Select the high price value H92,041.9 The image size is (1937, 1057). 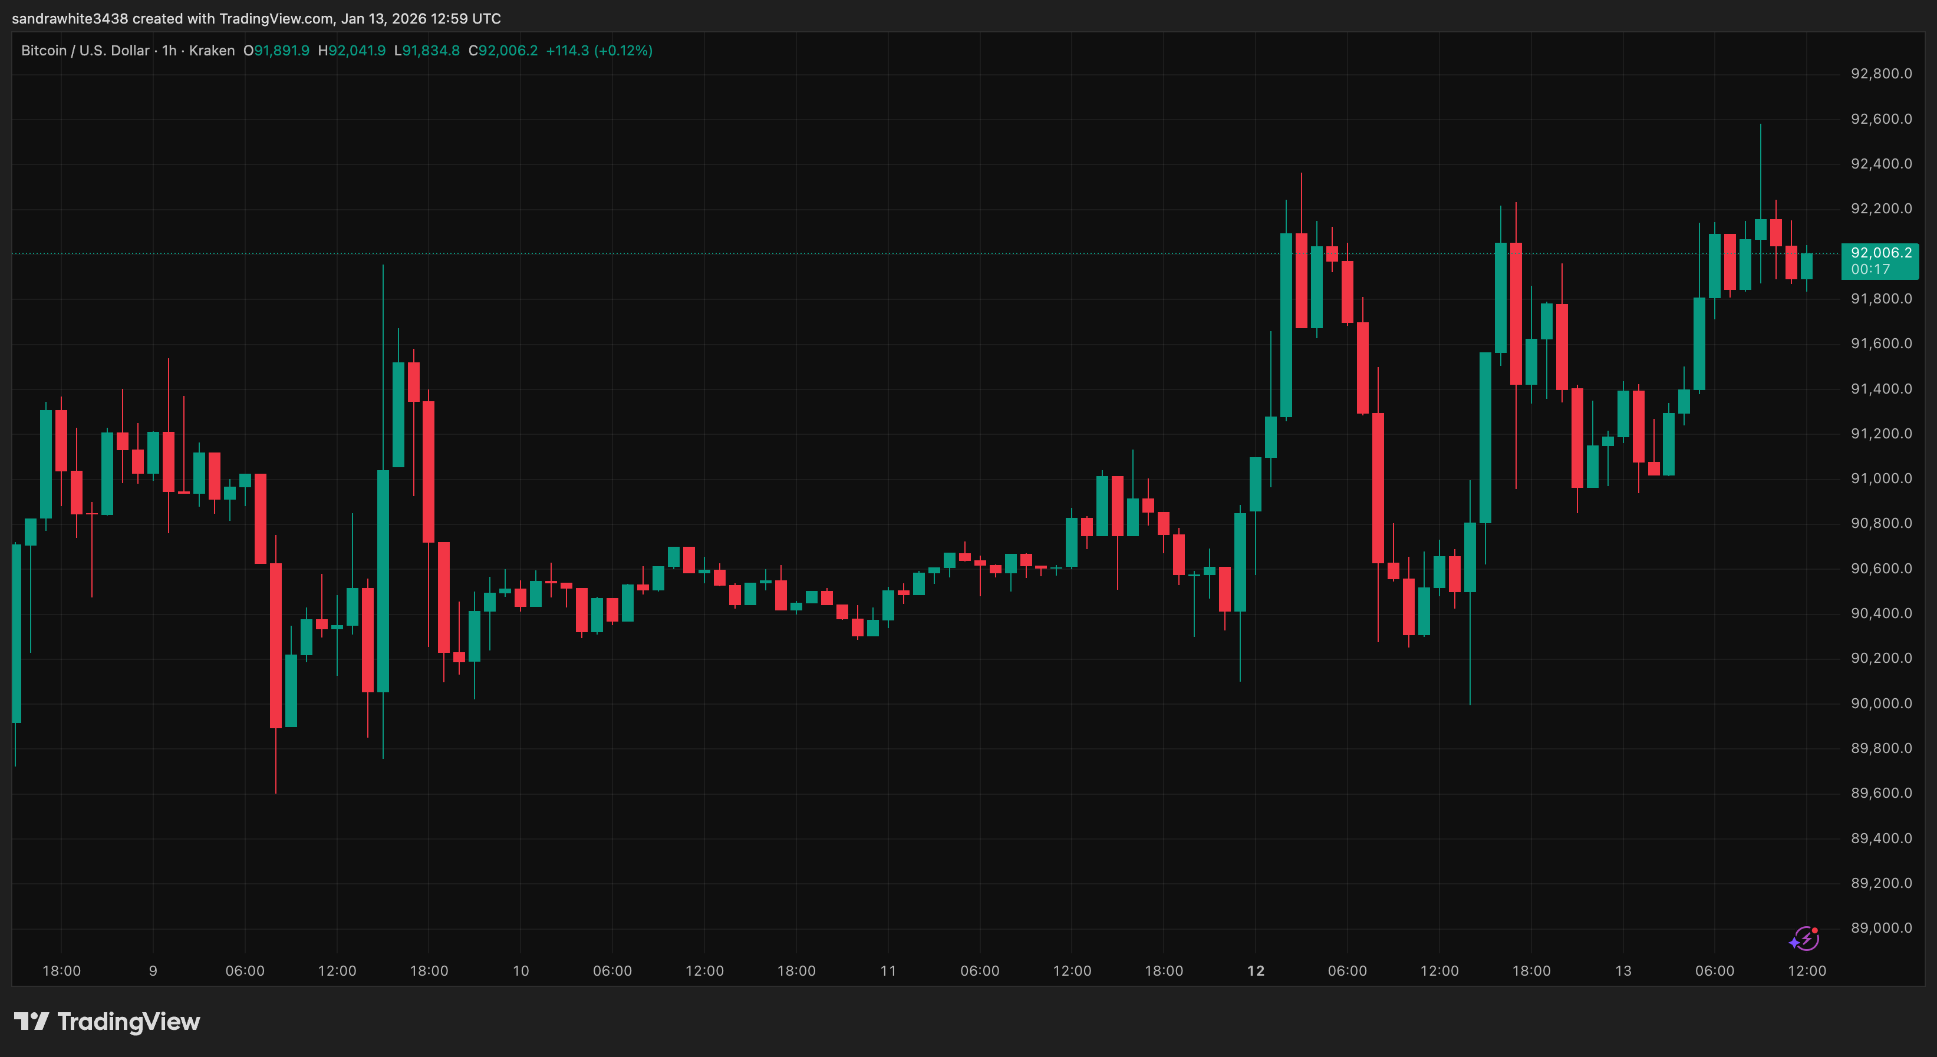click(353, 50)
